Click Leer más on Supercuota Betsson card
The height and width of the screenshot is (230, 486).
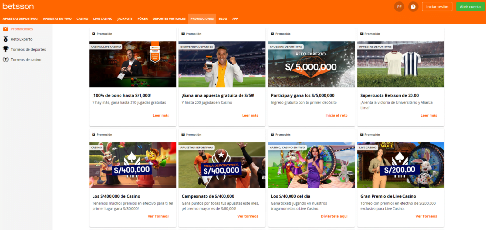click(429, 115)
